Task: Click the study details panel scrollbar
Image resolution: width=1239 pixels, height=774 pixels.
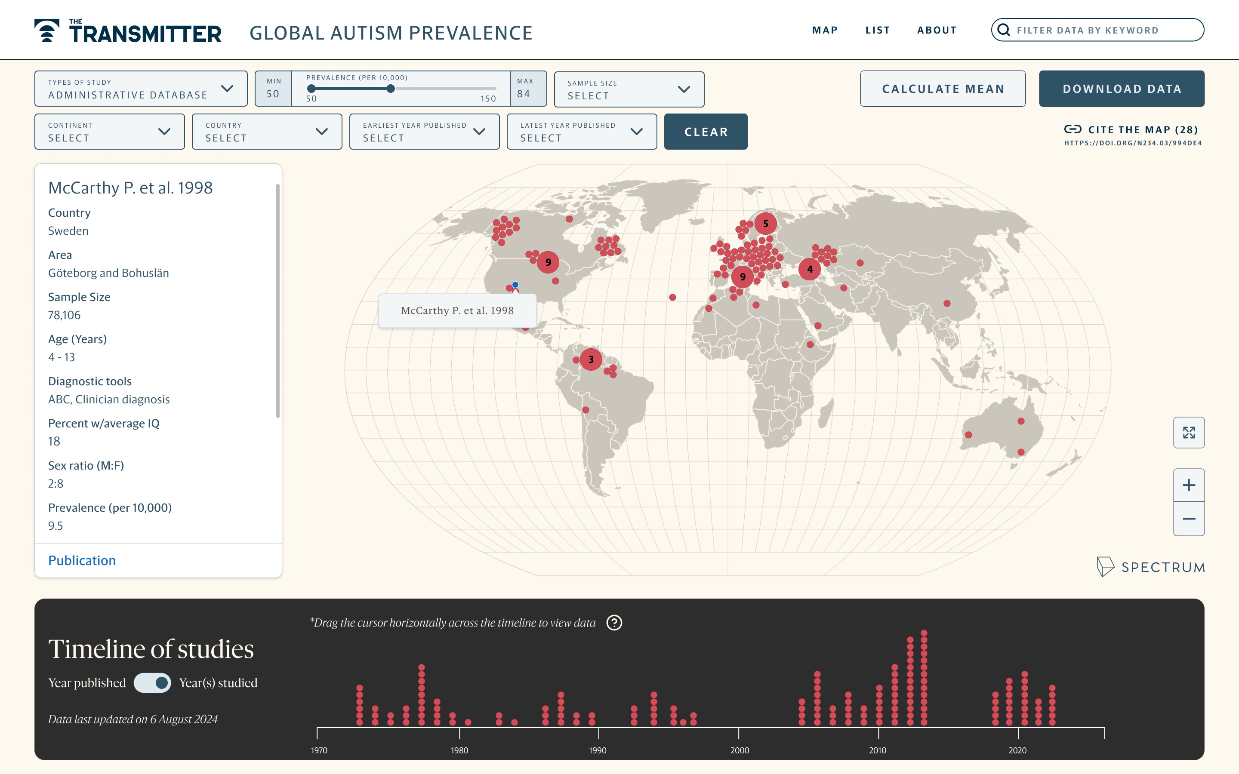Action: point(278,301)
